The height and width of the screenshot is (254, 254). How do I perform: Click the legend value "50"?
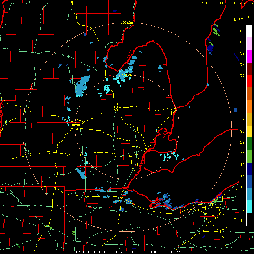click(242, 76)
